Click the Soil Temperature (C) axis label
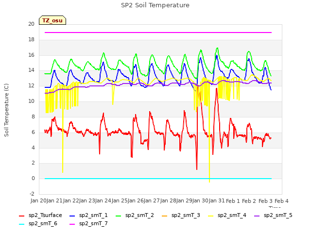Image resolution: width=311 pixels, height=233 pixels. [x=6, y=110]
